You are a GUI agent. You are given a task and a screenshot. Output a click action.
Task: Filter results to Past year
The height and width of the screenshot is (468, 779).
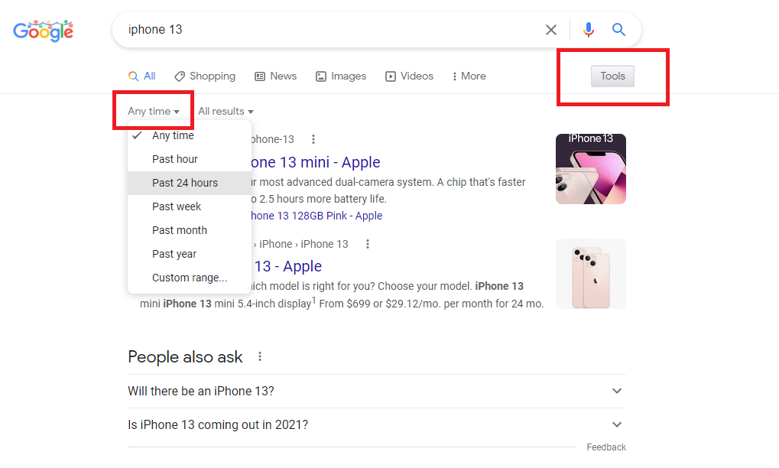click(x=190, y=255)
